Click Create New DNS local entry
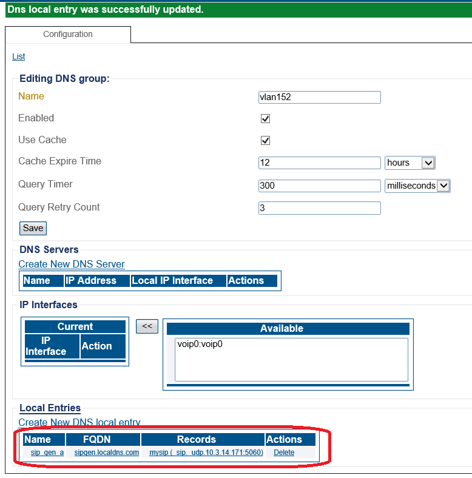Screen dimensions: 472x478 tap(79, 422)
